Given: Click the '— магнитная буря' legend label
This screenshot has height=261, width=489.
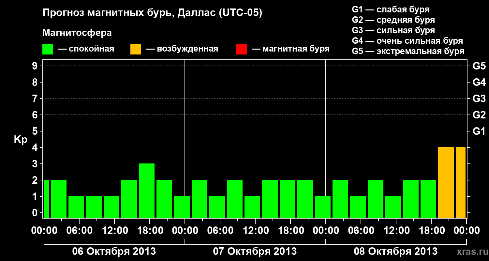Looking at the screenshot, I should tap(291, 49).
